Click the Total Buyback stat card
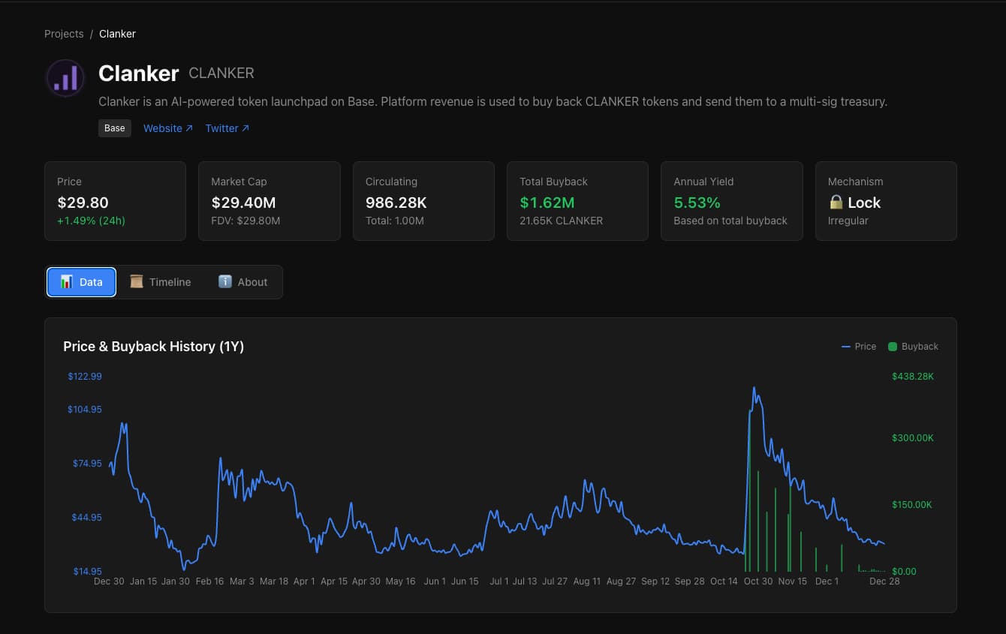This screenshot has height=634, width=1006. click(x=577, y=201)
